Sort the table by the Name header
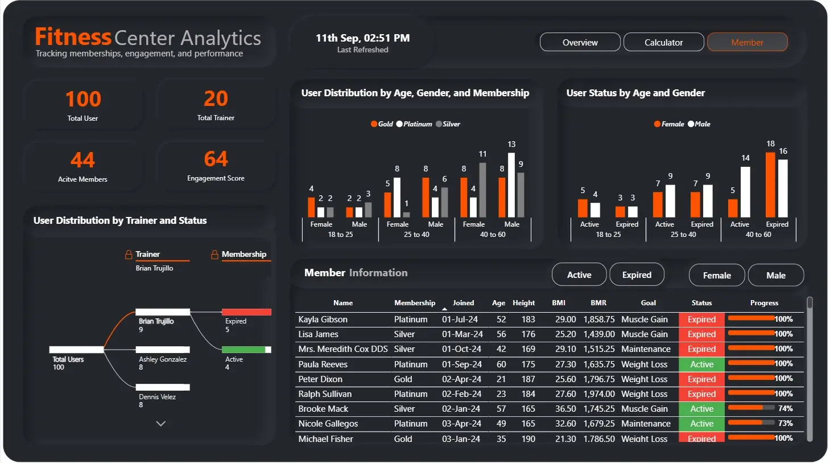This screenshot has width=830, height=463. point(343,303)
